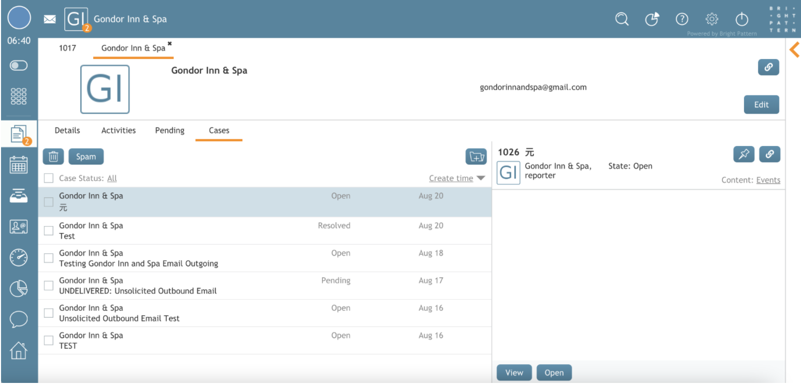Open the settings gear icon
This screenshot has width=801, height=385.
(712, 19)
